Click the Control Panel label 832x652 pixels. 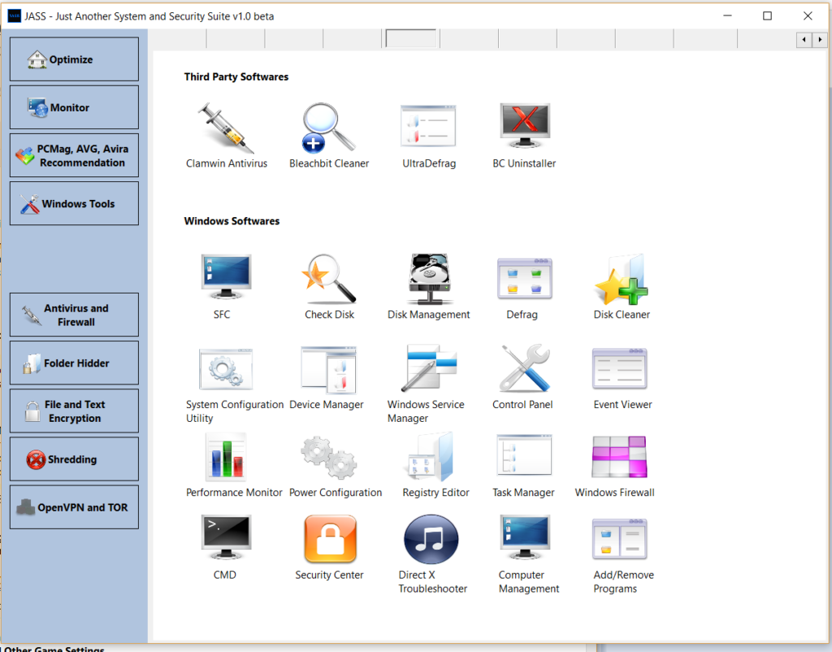522,405
